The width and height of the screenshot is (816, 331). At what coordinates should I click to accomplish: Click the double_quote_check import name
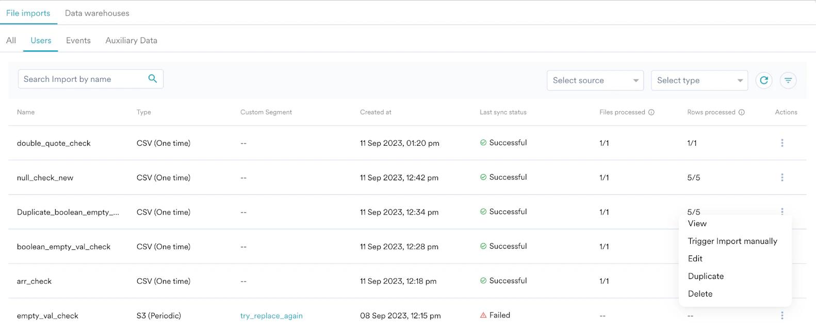click(x=54, y=143)
